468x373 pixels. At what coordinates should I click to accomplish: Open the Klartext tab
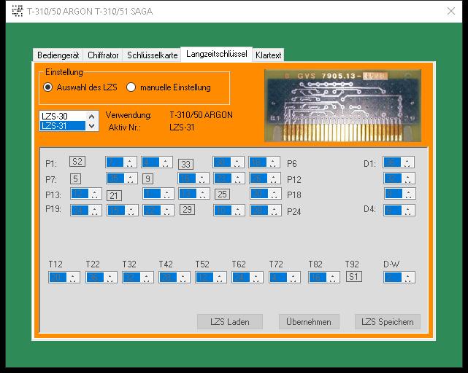[x=269, y=55]
